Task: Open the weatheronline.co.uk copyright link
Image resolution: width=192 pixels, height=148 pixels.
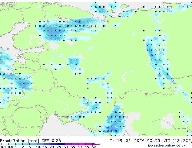Action: click(166, 145)
